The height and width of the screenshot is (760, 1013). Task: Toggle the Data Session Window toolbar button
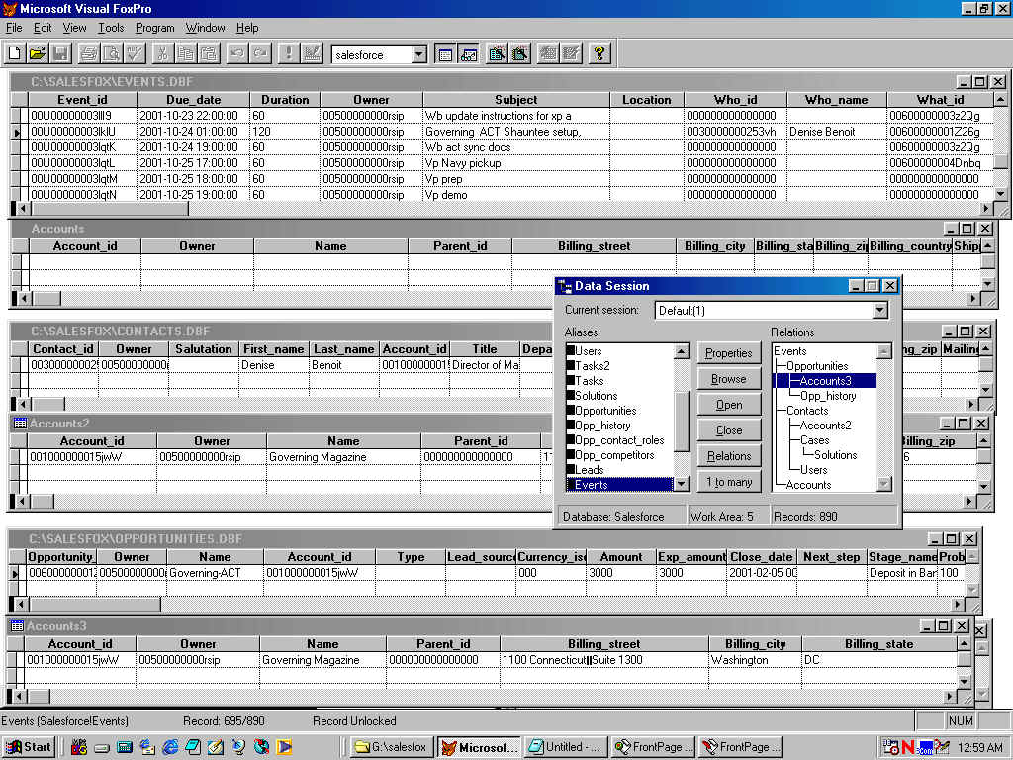click(468, 54)
